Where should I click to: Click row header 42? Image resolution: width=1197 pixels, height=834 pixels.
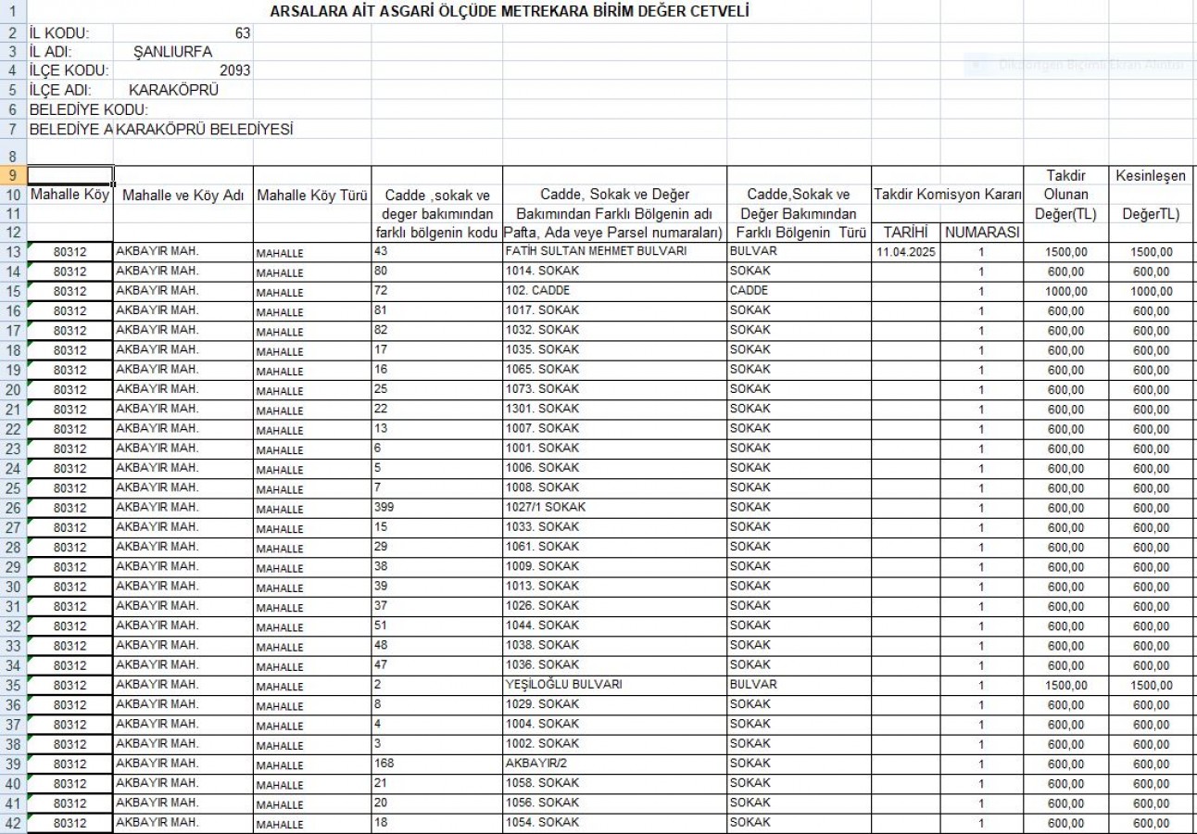pyautogui.click(x=13, y=823)
